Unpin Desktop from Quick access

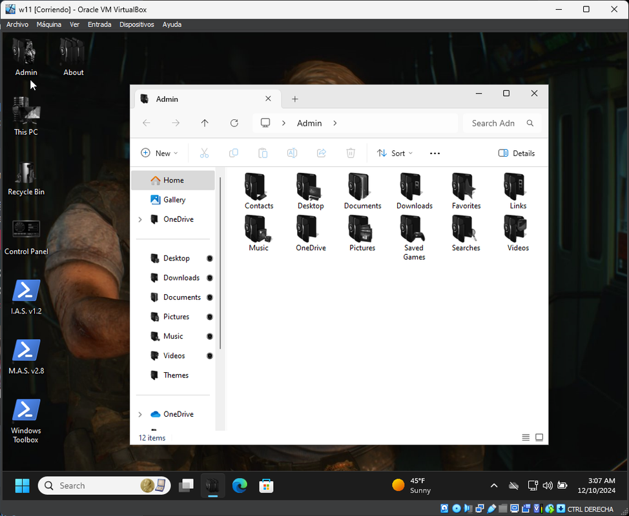pos(209,259)
